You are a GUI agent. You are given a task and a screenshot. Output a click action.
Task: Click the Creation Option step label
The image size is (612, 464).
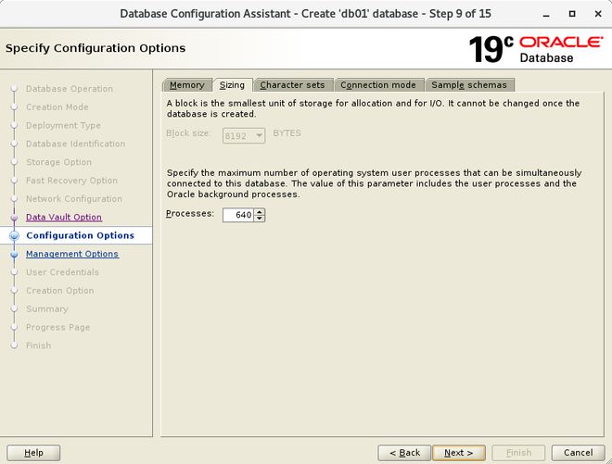[x=60, y=291]
